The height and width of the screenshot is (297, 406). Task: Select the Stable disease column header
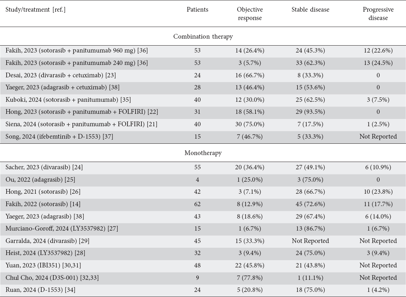click(310, 10)
